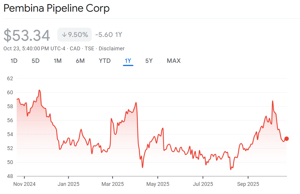View the MAX history range
Image resolution: width=300 pixels, height=194 pixels.
click(x=174, y=61)
